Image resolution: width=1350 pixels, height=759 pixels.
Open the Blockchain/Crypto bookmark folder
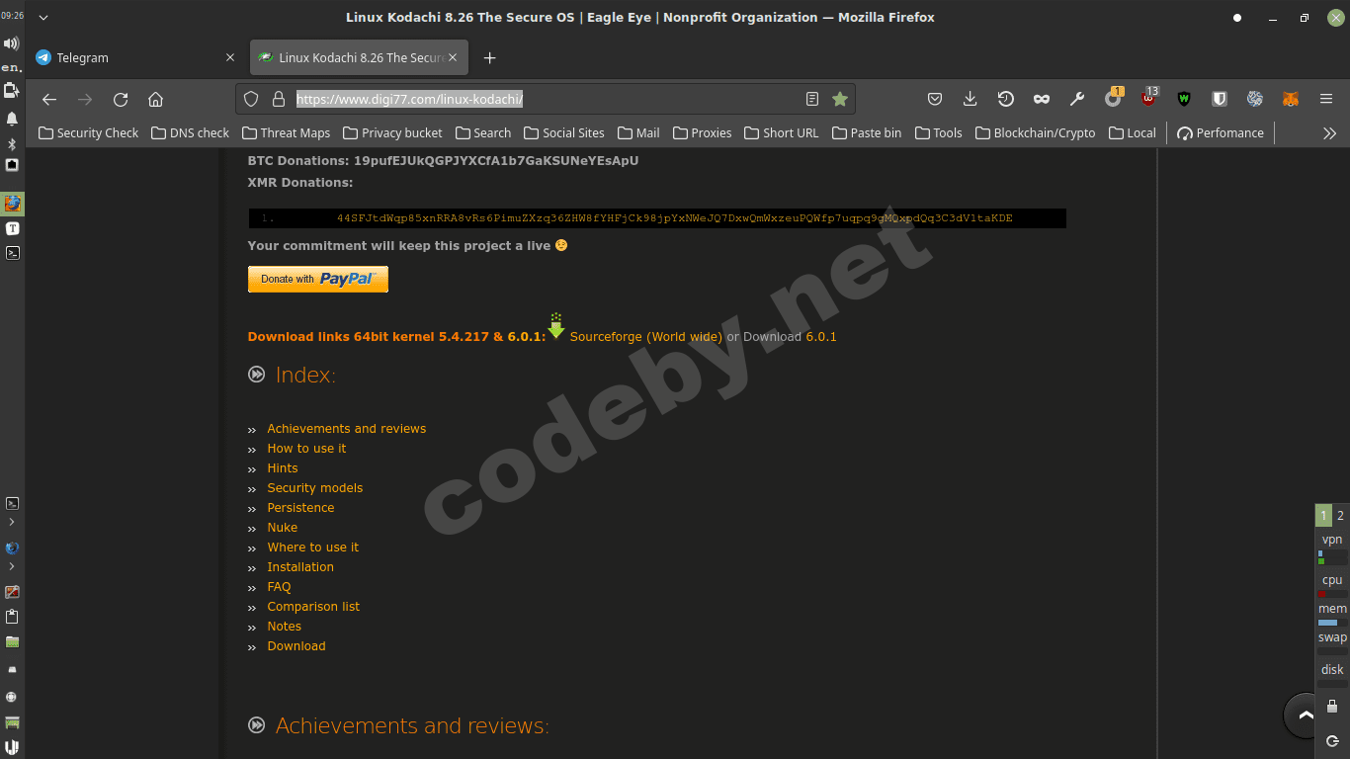point(1035,133)
